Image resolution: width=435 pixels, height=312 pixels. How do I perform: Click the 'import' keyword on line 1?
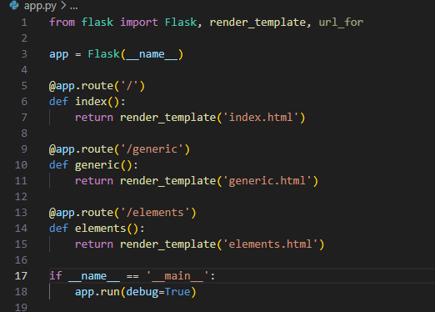coord(139,23)
